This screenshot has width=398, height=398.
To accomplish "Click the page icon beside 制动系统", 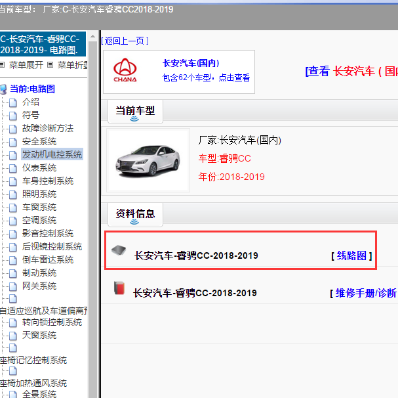I will coord(12,273).
